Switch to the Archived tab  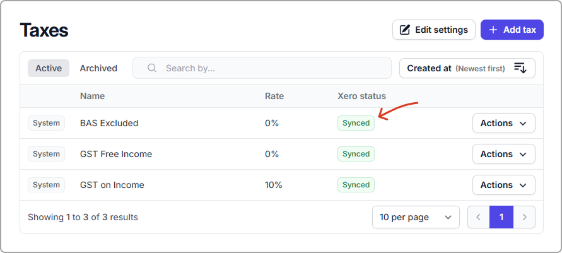coord(98,68)
